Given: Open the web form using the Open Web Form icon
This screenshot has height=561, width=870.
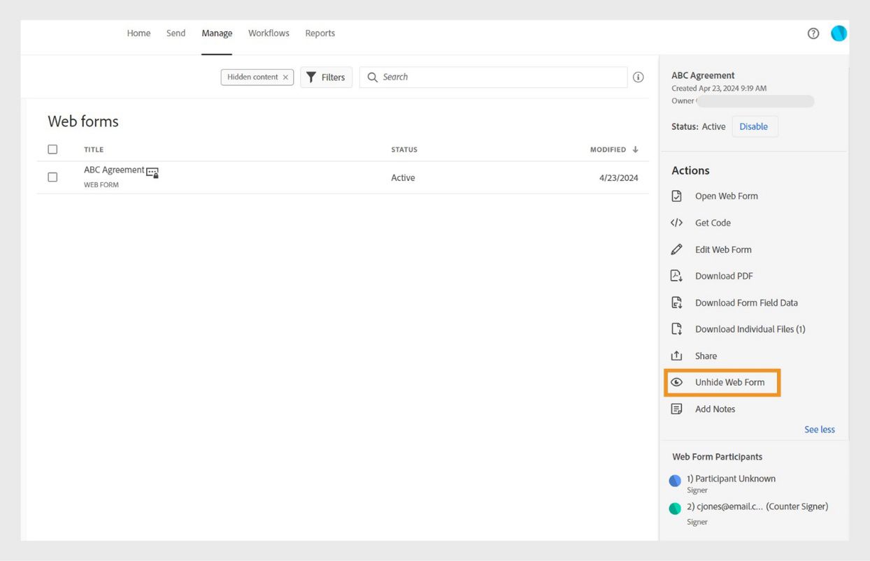Looking at the screenshot, I should [676, 196].
